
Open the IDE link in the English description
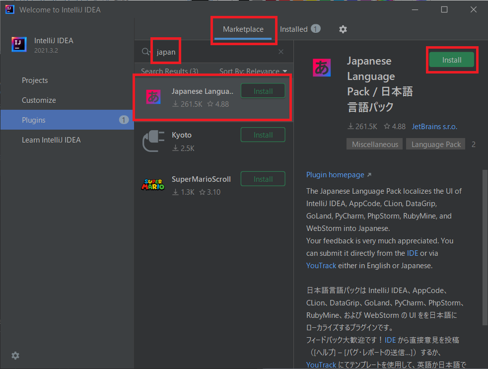(x=413, y=253)
